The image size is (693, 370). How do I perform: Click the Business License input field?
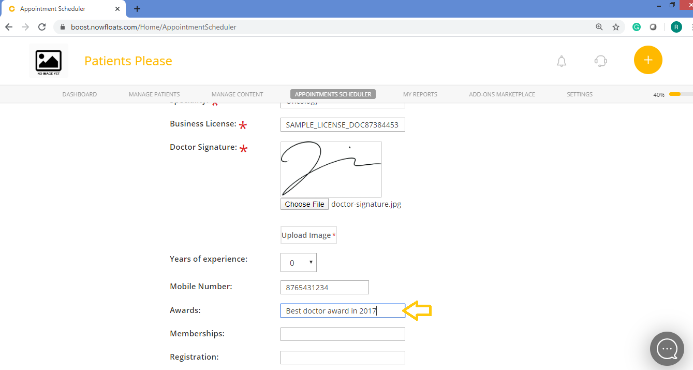pos(343,125)
